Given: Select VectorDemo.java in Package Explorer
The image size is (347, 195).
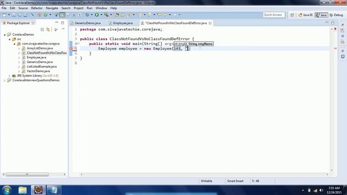Looking at the screenshot, I should coord(38,71).
